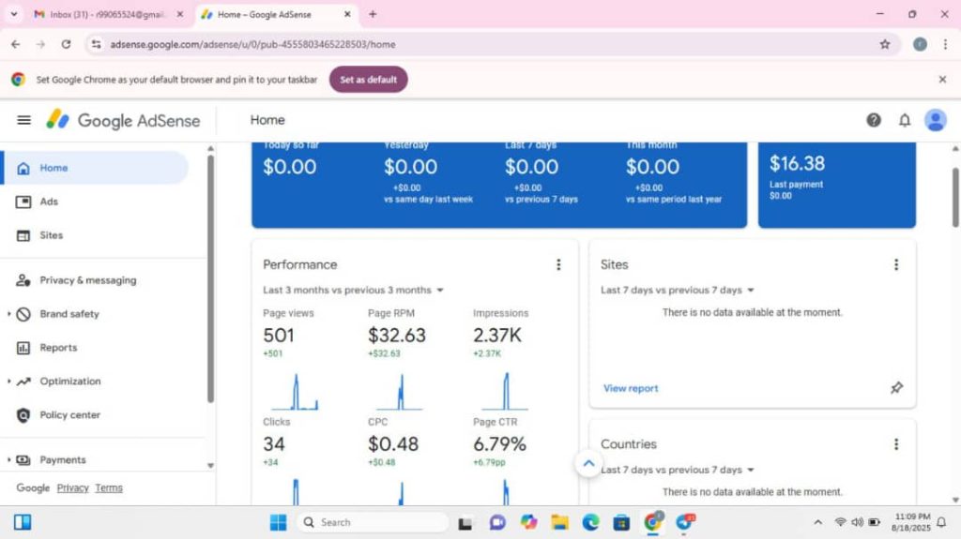Viewport: 961px width, 539px height.
Task: Click Set as default button
Action: [x=368, y=80]
